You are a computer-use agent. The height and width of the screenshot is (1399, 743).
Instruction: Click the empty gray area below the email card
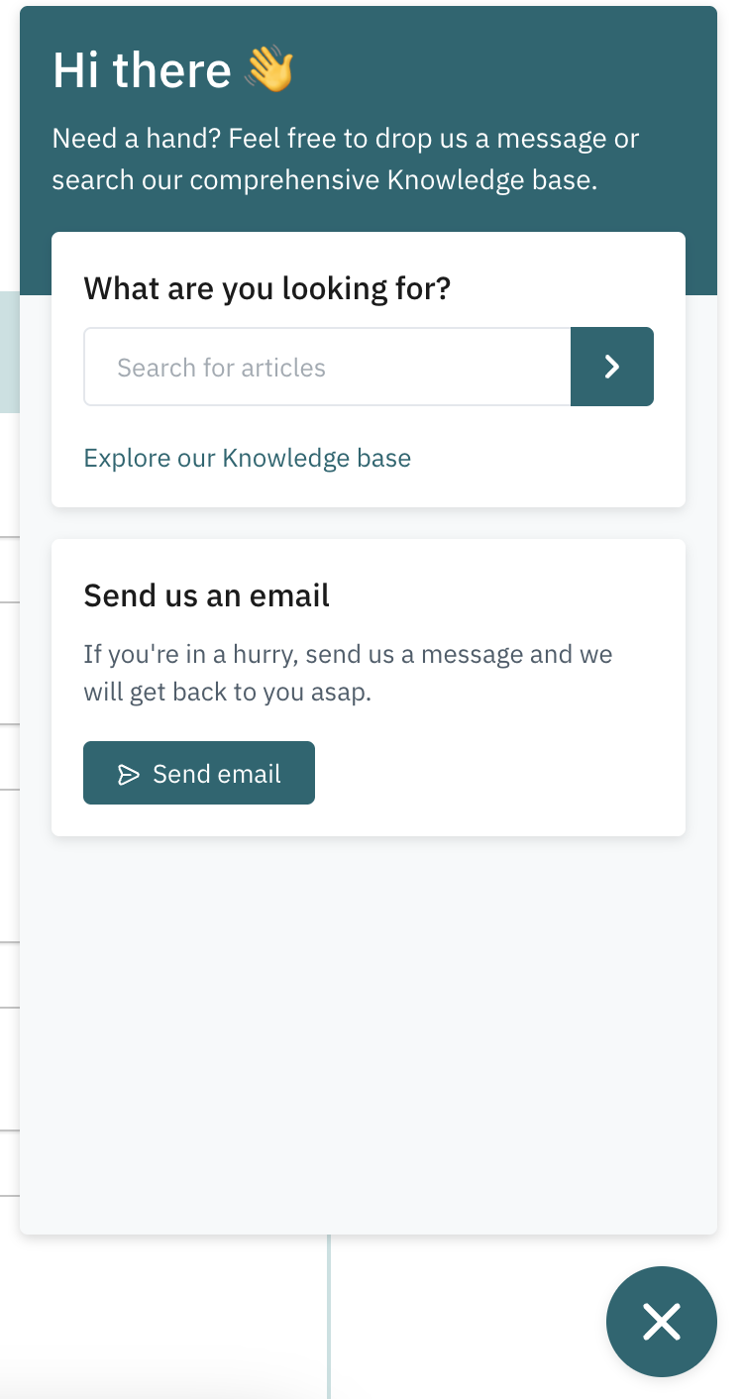pyautogui.click(x=368, y=1030)
